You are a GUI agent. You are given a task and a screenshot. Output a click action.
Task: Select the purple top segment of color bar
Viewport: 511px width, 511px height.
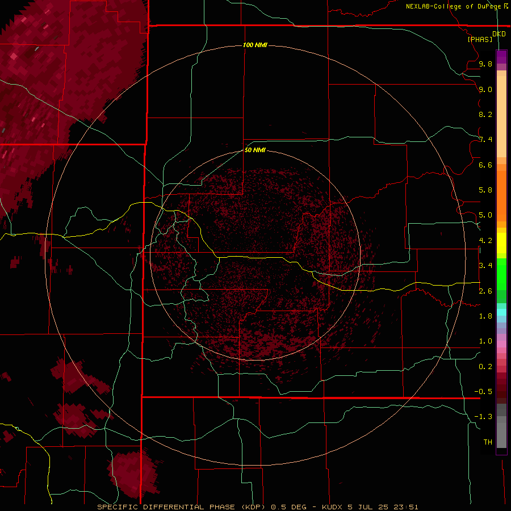[x=501, y=57]
